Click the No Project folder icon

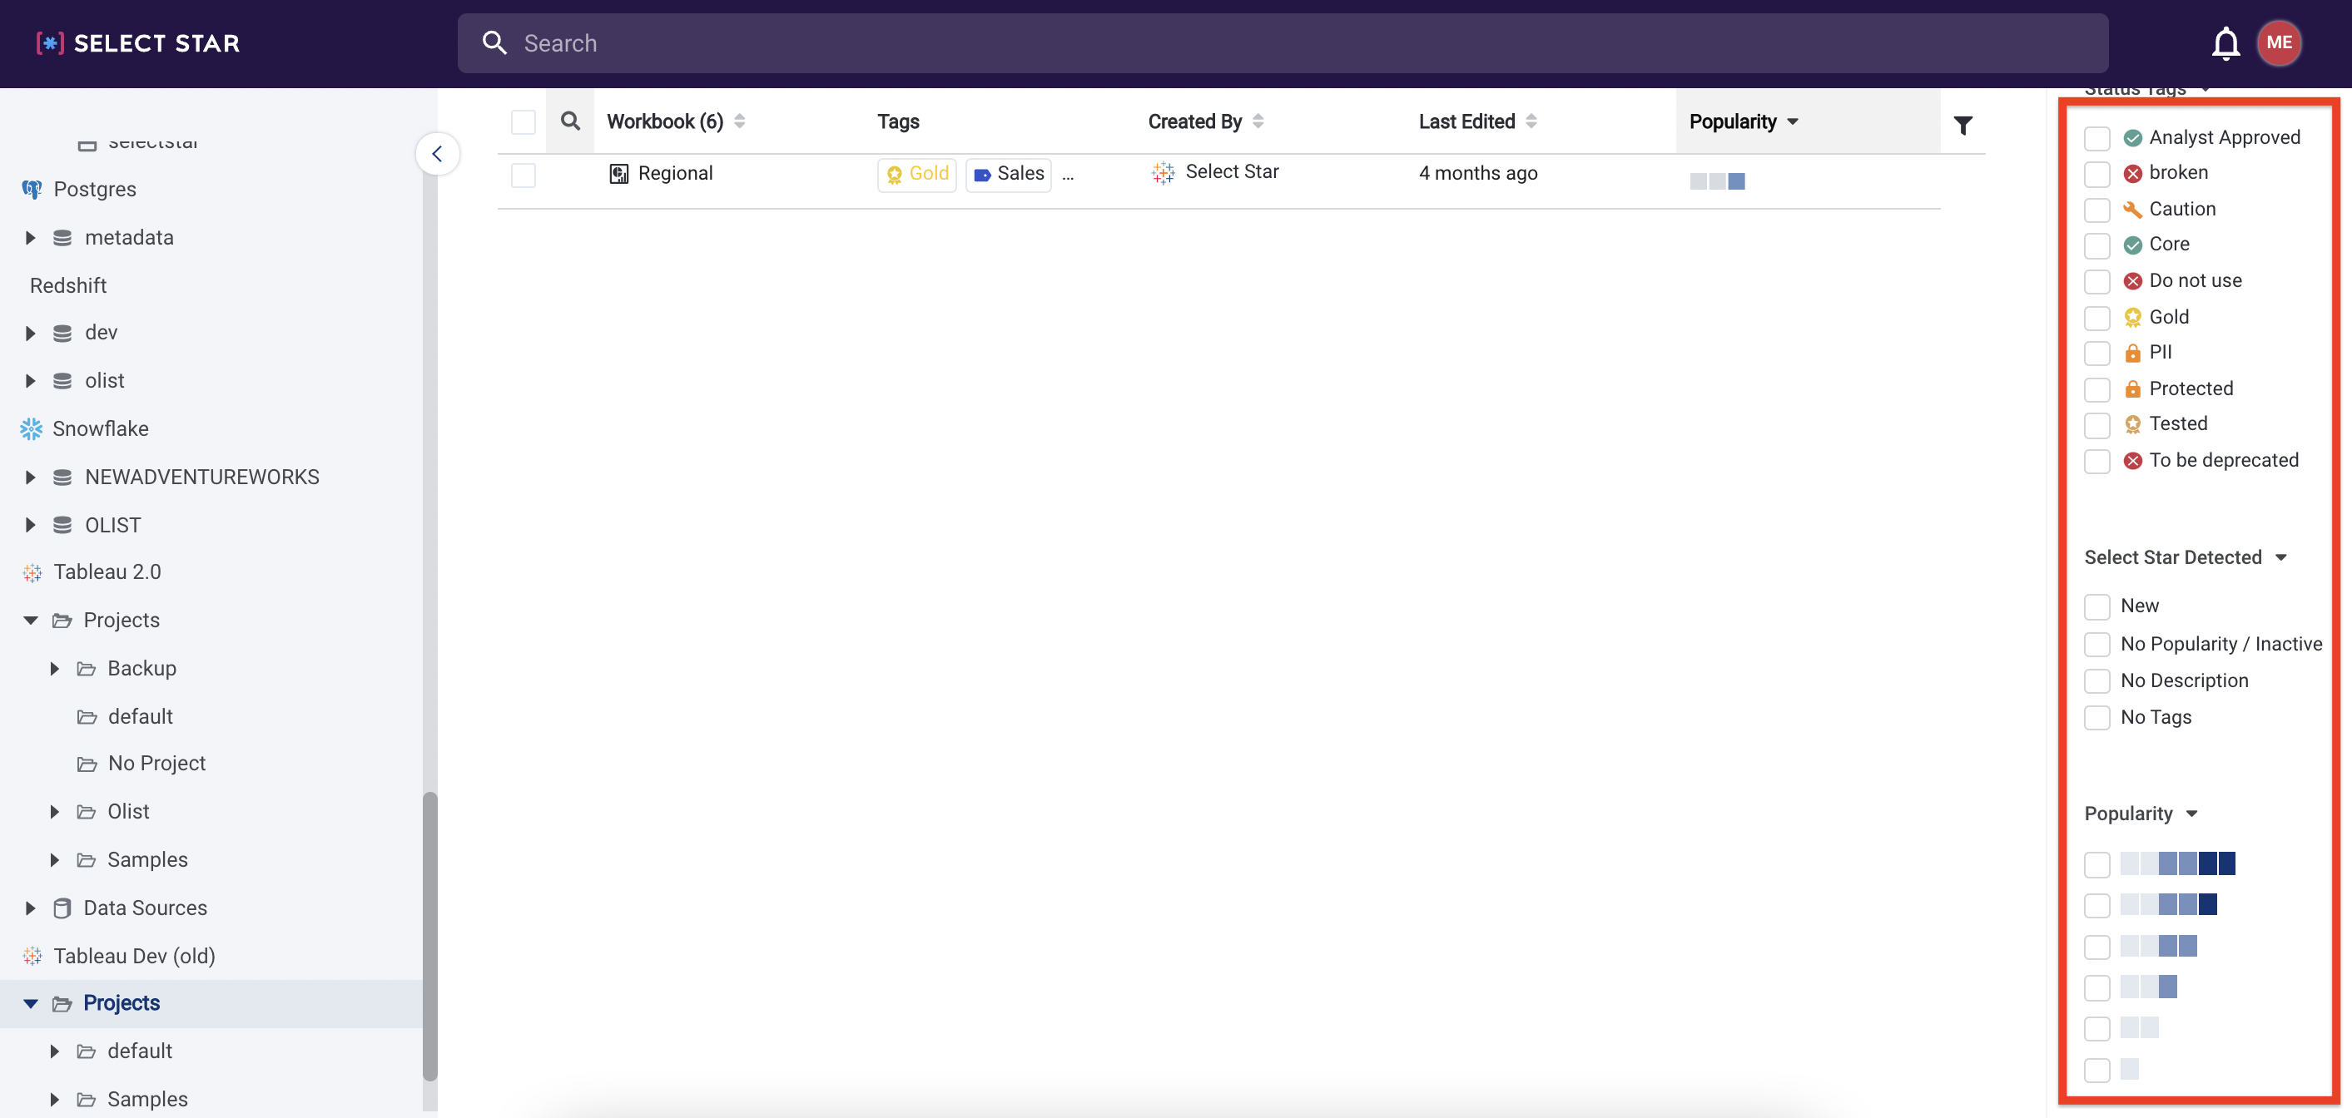(x=87, y=764)
